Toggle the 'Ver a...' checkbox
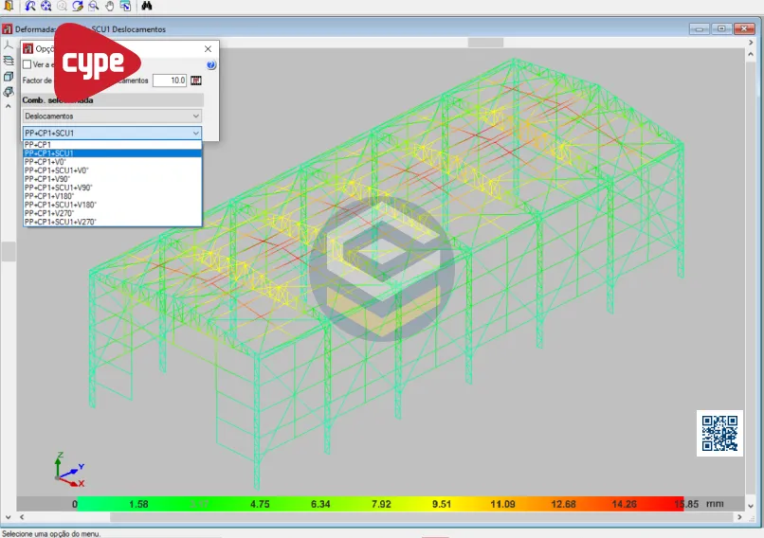This screenshot has height=538, width=764. tap(27, 65)
